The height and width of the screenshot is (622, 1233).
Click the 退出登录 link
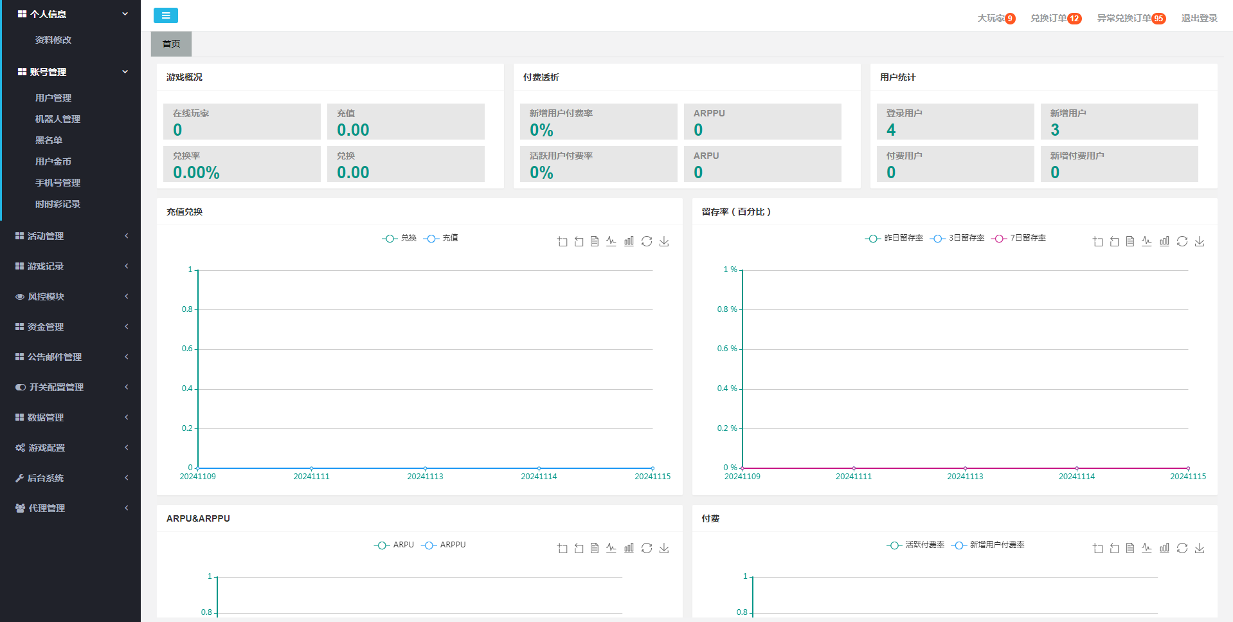click(x=1199, y=18)
